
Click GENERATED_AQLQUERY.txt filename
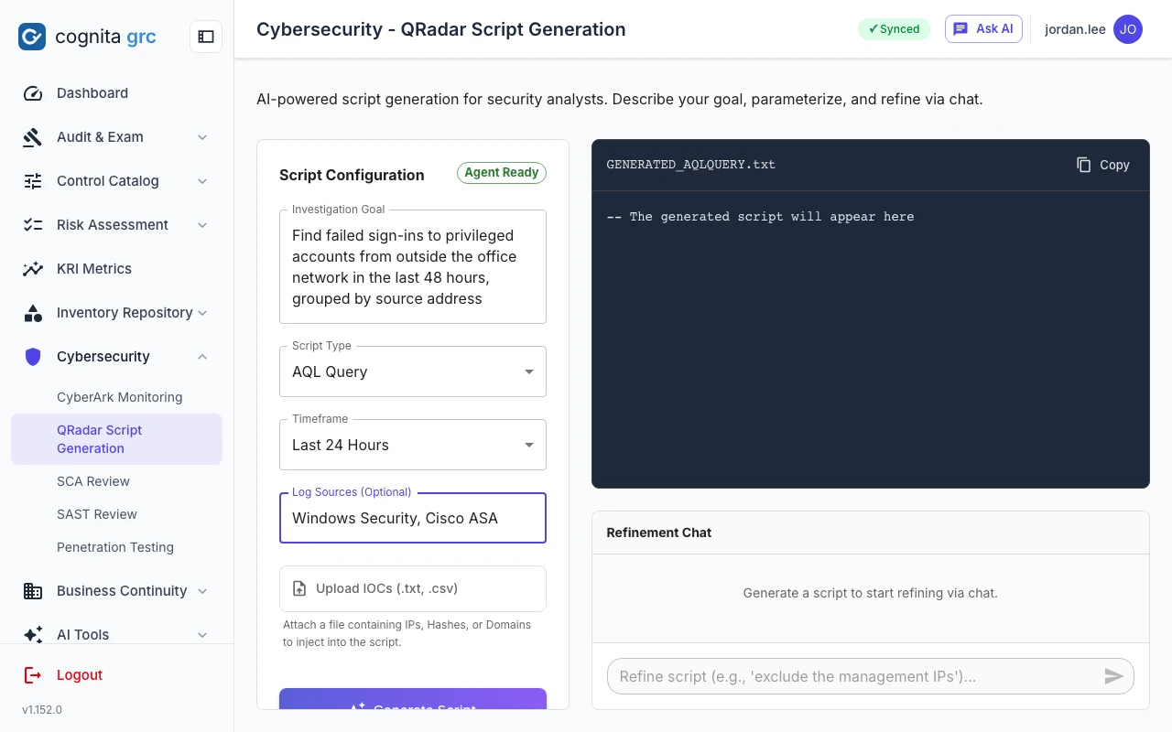[x=691, y=165]
